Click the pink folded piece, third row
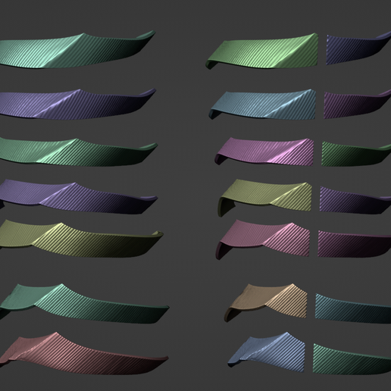 [x=264, y=151]
